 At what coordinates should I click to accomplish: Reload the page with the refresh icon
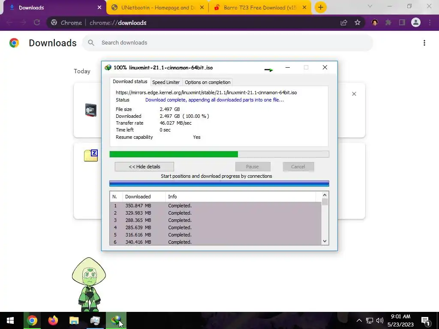coord(37,22)
